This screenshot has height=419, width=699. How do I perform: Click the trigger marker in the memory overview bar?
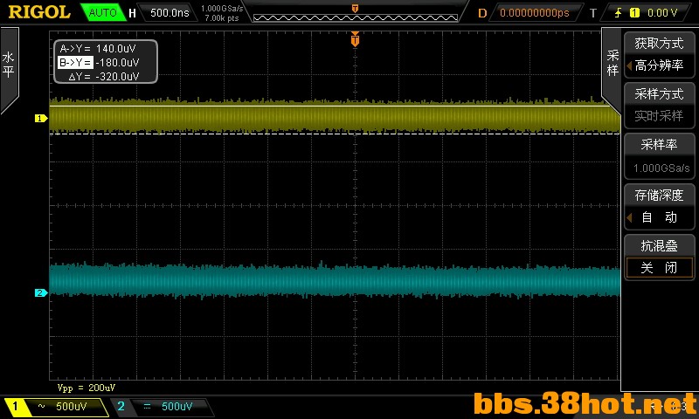(355, 9)
